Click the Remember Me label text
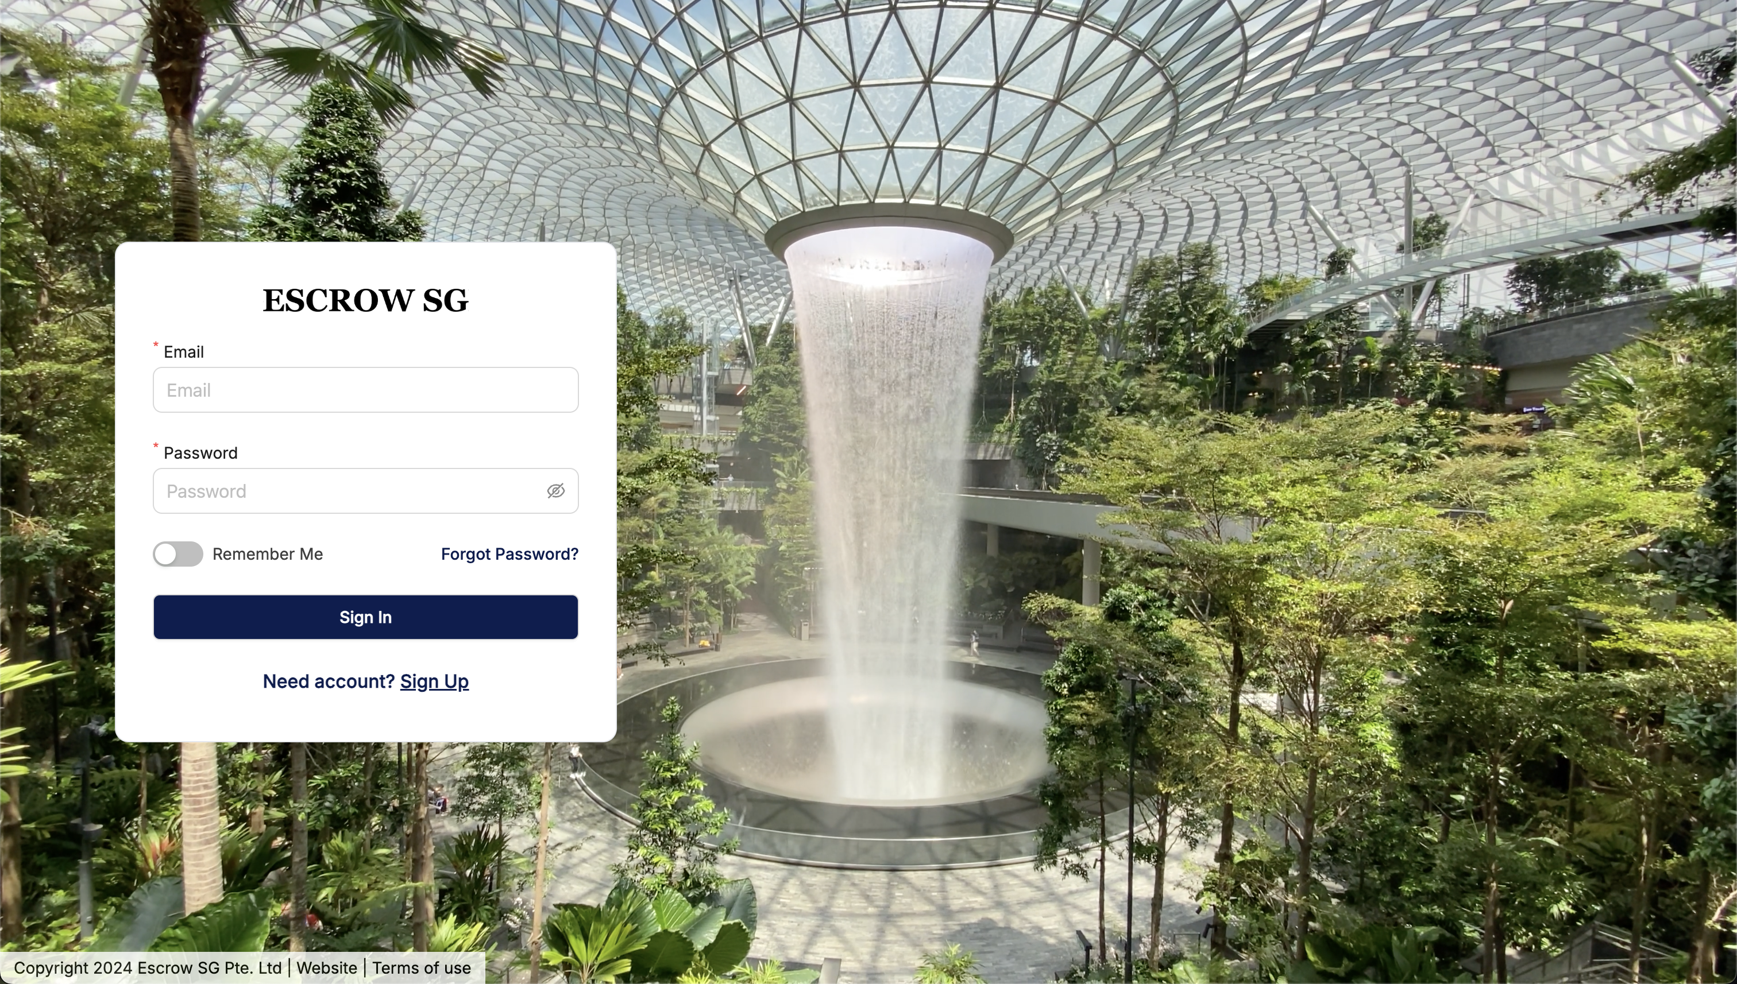 coord(268,554)
